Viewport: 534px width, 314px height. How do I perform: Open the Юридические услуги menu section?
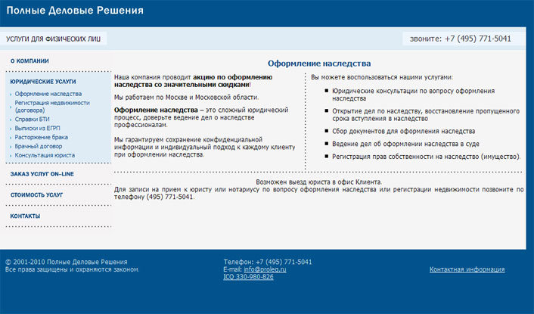pos(43,82)
